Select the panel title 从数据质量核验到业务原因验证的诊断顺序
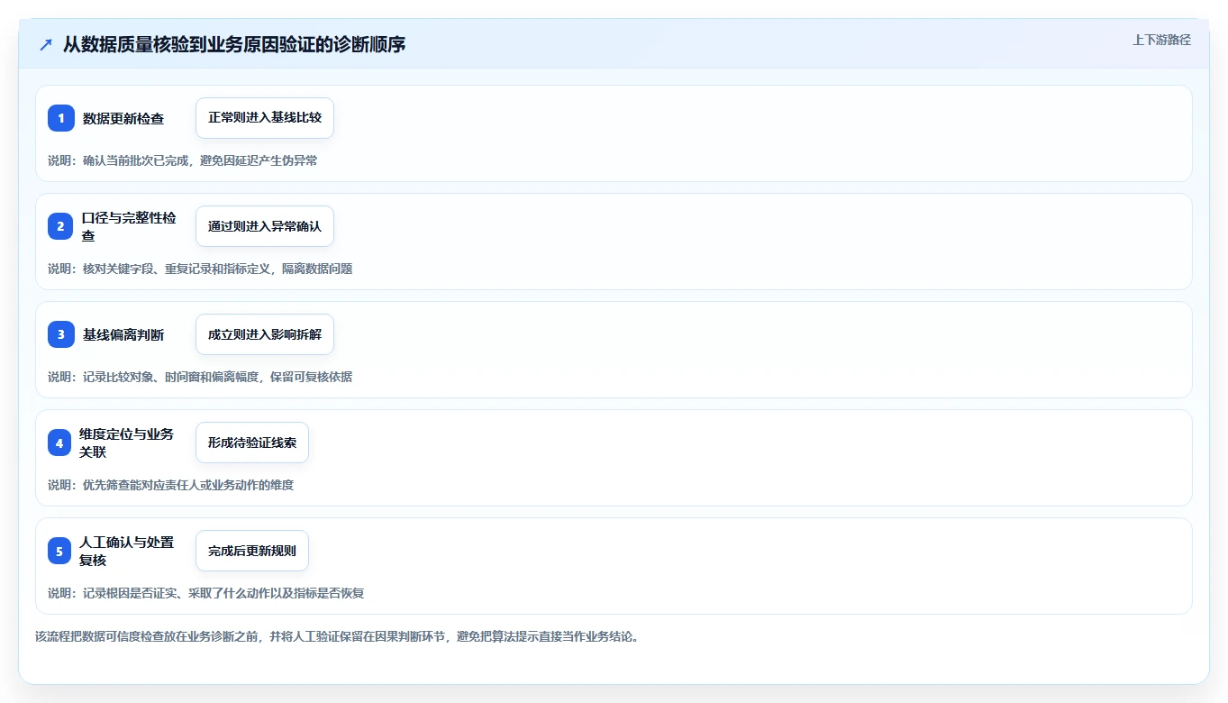 pos(234,44)
